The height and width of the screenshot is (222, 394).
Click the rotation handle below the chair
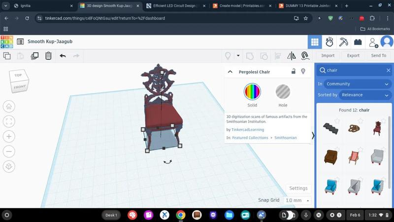167,162
